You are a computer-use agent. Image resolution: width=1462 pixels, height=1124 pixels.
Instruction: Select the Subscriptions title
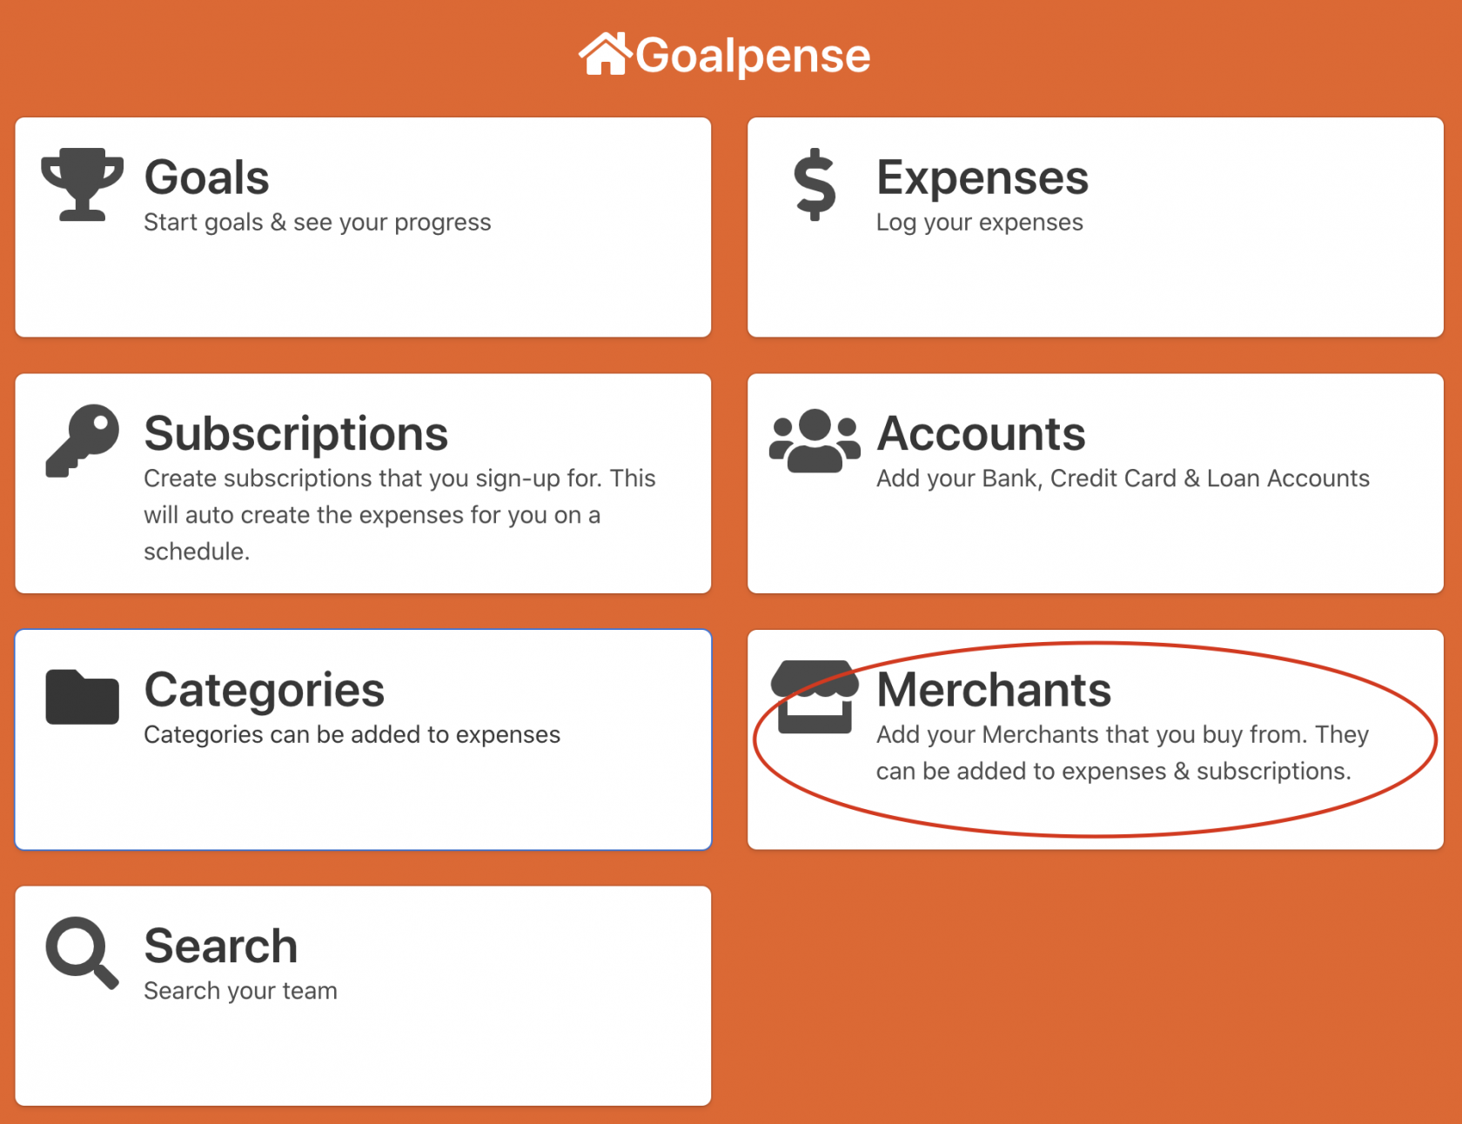click(296, 433)
